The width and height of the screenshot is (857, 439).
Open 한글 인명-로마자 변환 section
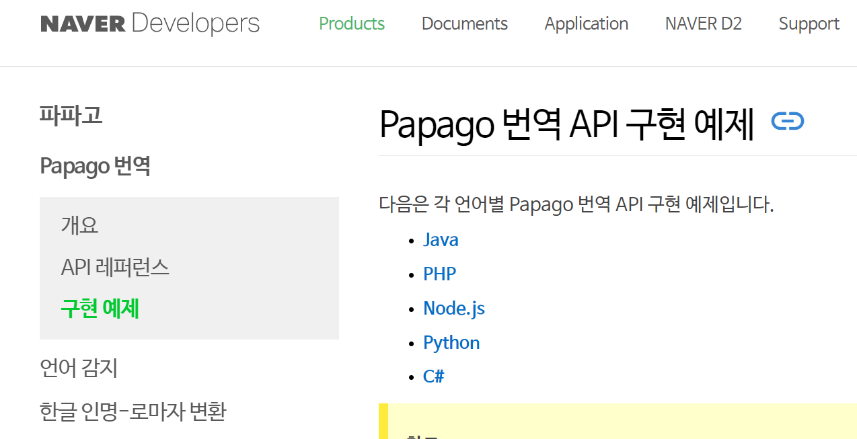pyautogui.click(x=133, y=411)
